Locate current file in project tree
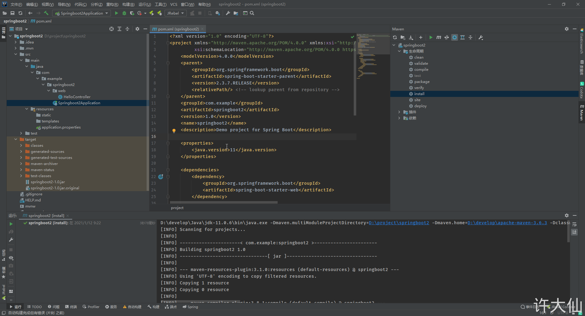Screen dimensions: 585x316 coord(112,29)
